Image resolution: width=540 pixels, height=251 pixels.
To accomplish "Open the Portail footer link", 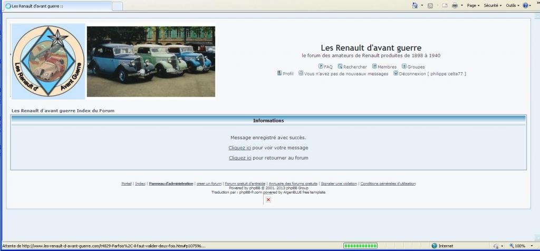I will pyautogui.click(x=127, y=184).
